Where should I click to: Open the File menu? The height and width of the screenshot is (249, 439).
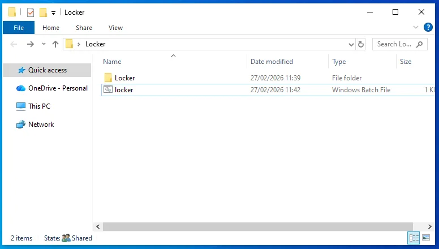click(x=19, y=28)
